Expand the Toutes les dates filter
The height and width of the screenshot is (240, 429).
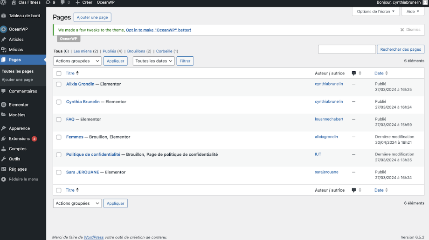pyautogui.click(x=153, y=61)
